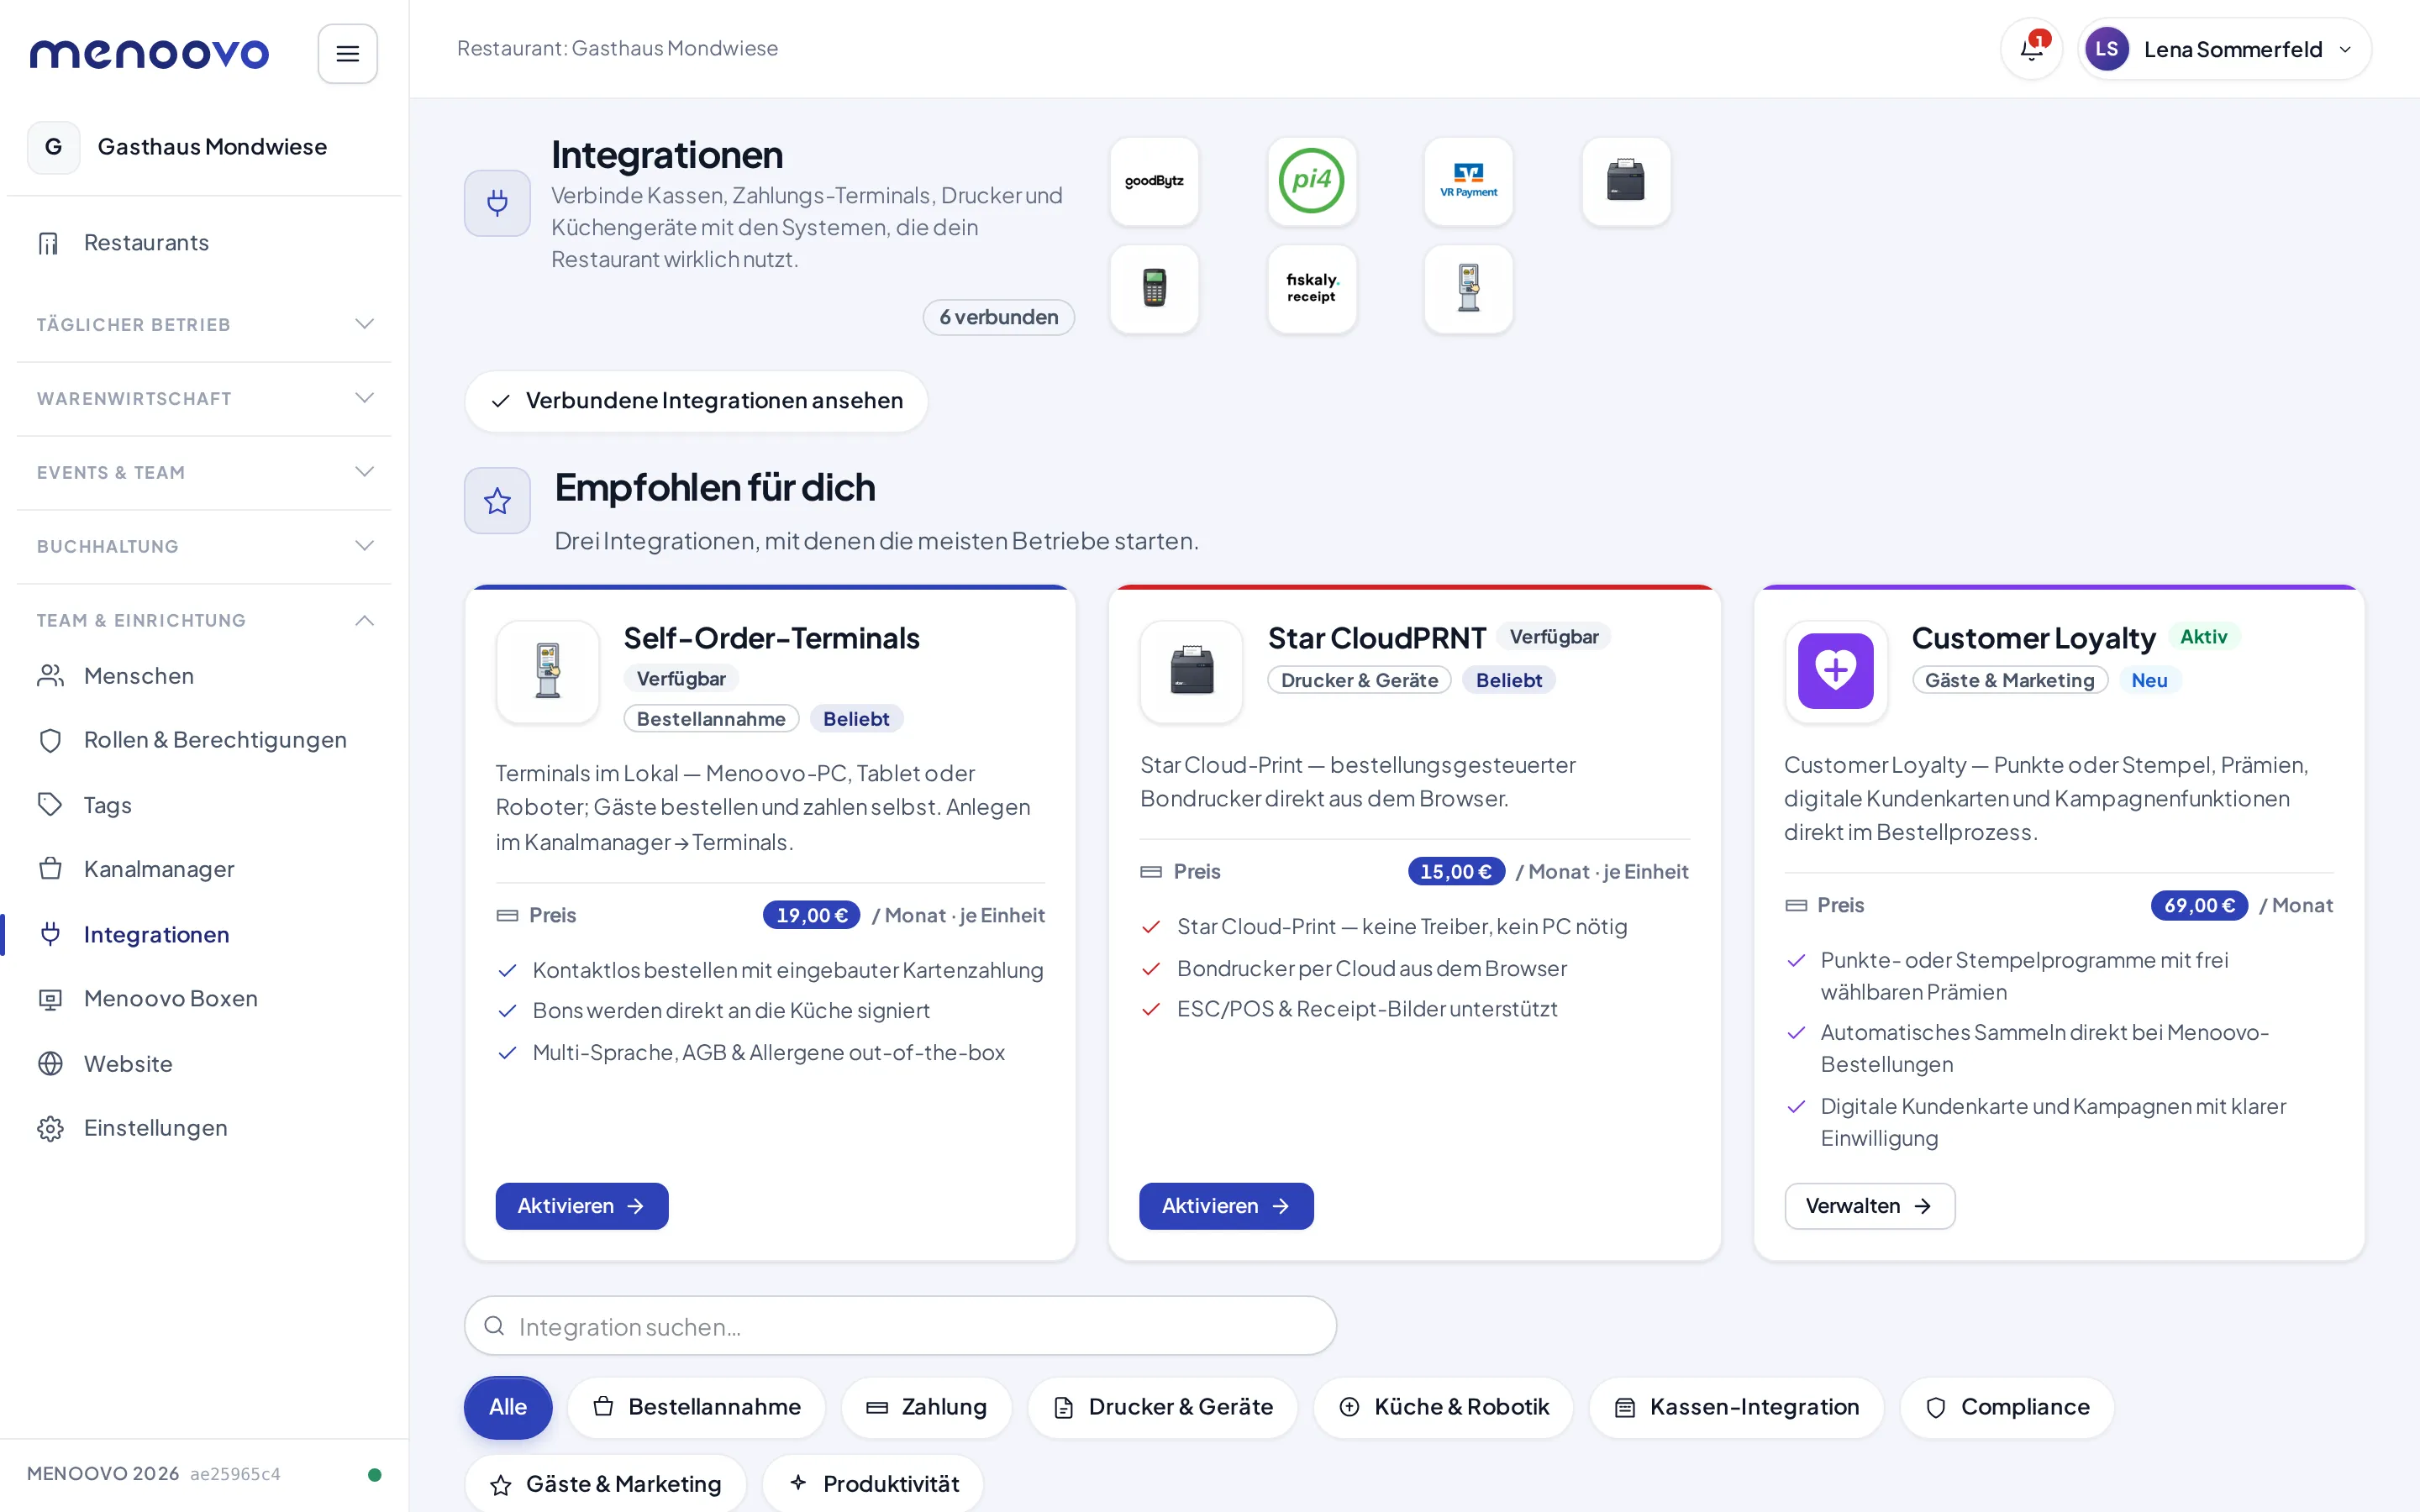This screenshot has height=1512, width=2420.
Task: Open the fiskaly receipt logo tile
Action: (x=1312, y=289)
